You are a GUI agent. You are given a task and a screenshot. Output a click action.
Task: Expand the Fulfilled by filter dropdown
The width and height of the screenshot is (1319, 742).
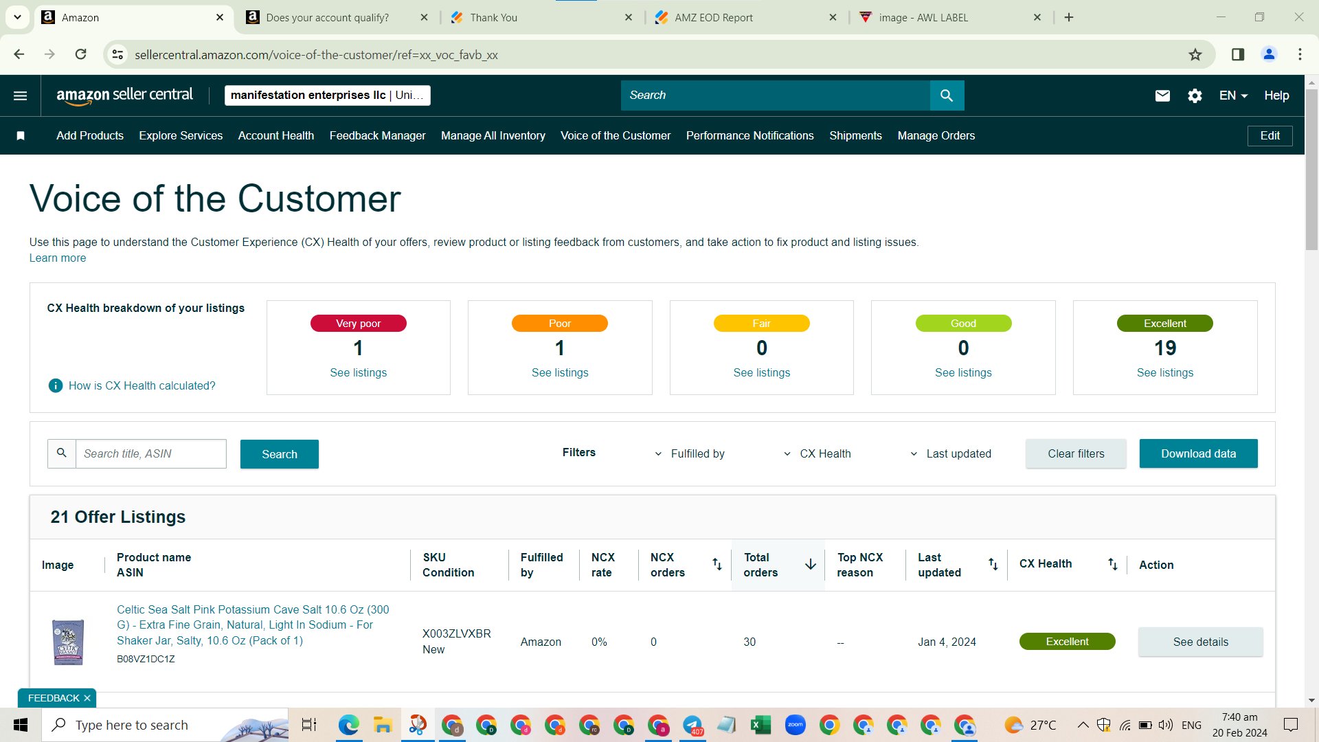tap(690, 454)
